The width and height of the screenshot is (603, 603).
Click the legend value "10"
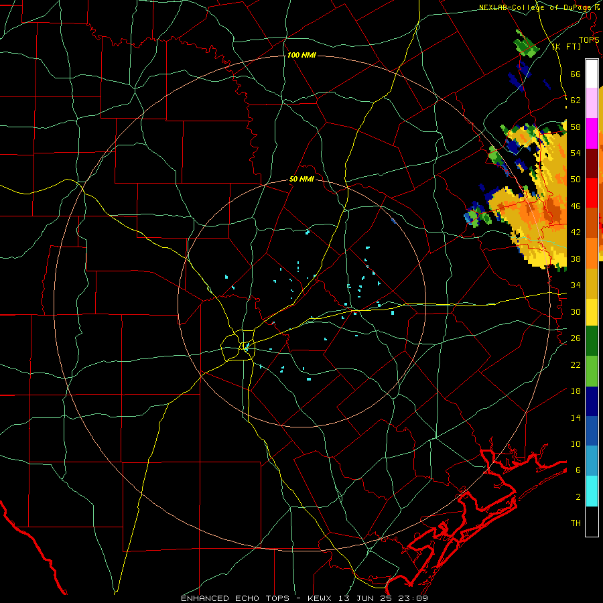pyautogui.click(x=576, y=444)
